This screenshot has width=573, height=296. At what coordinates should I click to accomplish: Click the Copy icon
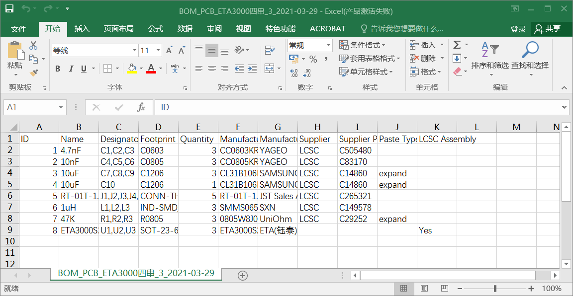pyautogui.click(x=33, y=59)
